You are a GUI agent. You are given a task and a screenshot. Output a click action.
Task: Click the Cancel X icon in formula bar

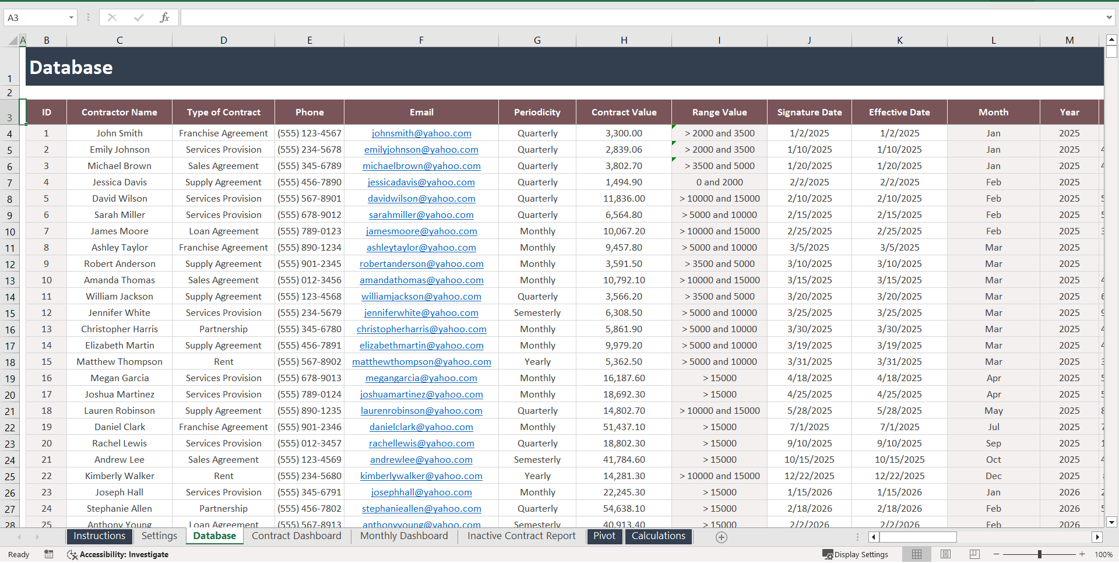coord(112,17)
